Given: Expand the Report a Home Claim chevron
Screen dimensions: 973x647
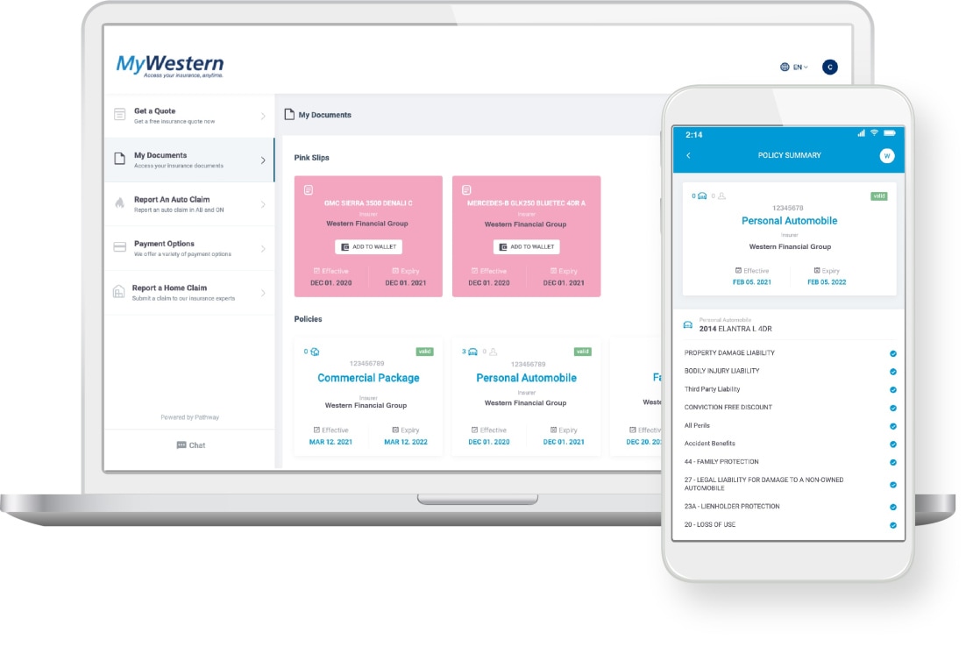Looking at the screenshot, I should point(263,293).
